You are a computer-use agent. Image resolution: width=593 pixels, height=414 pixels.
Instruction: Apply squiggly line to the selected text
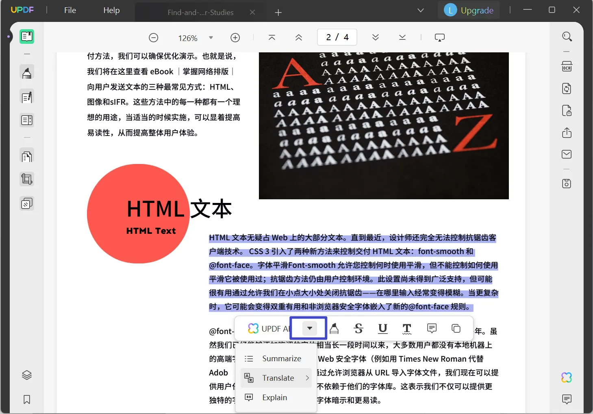(407, 328)
